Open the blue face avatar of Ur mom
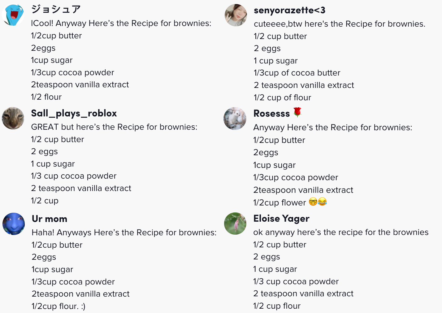 [x=14, y=224]
